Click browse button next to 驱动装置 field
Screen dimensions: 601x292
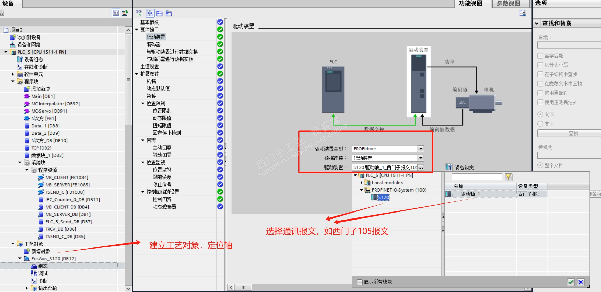point(421,167)
